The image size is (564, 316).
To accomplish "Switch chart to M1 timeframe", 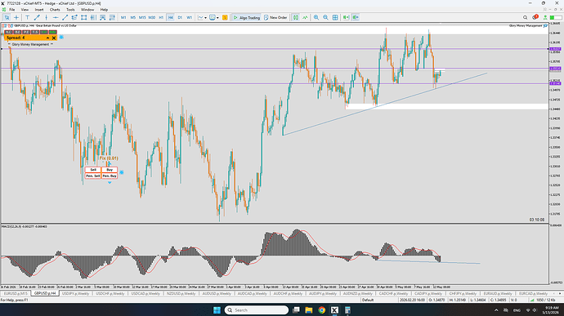I will click(123, 17).
